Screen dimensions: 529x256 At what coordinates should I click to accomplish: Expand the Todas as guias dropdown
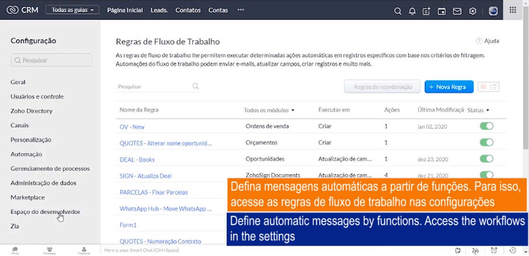(72, 10)
